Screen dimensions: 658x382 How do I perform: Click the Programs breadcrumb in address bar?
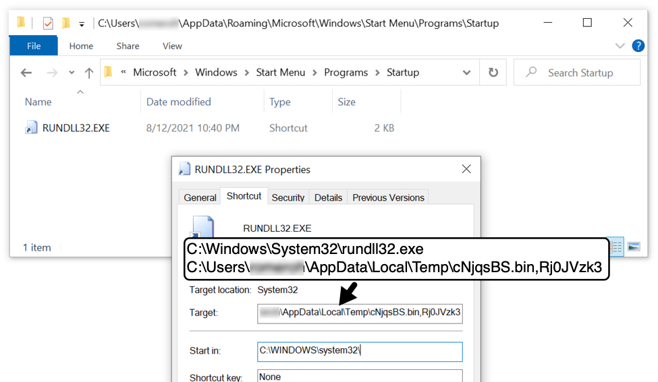(x=346, y=73)
